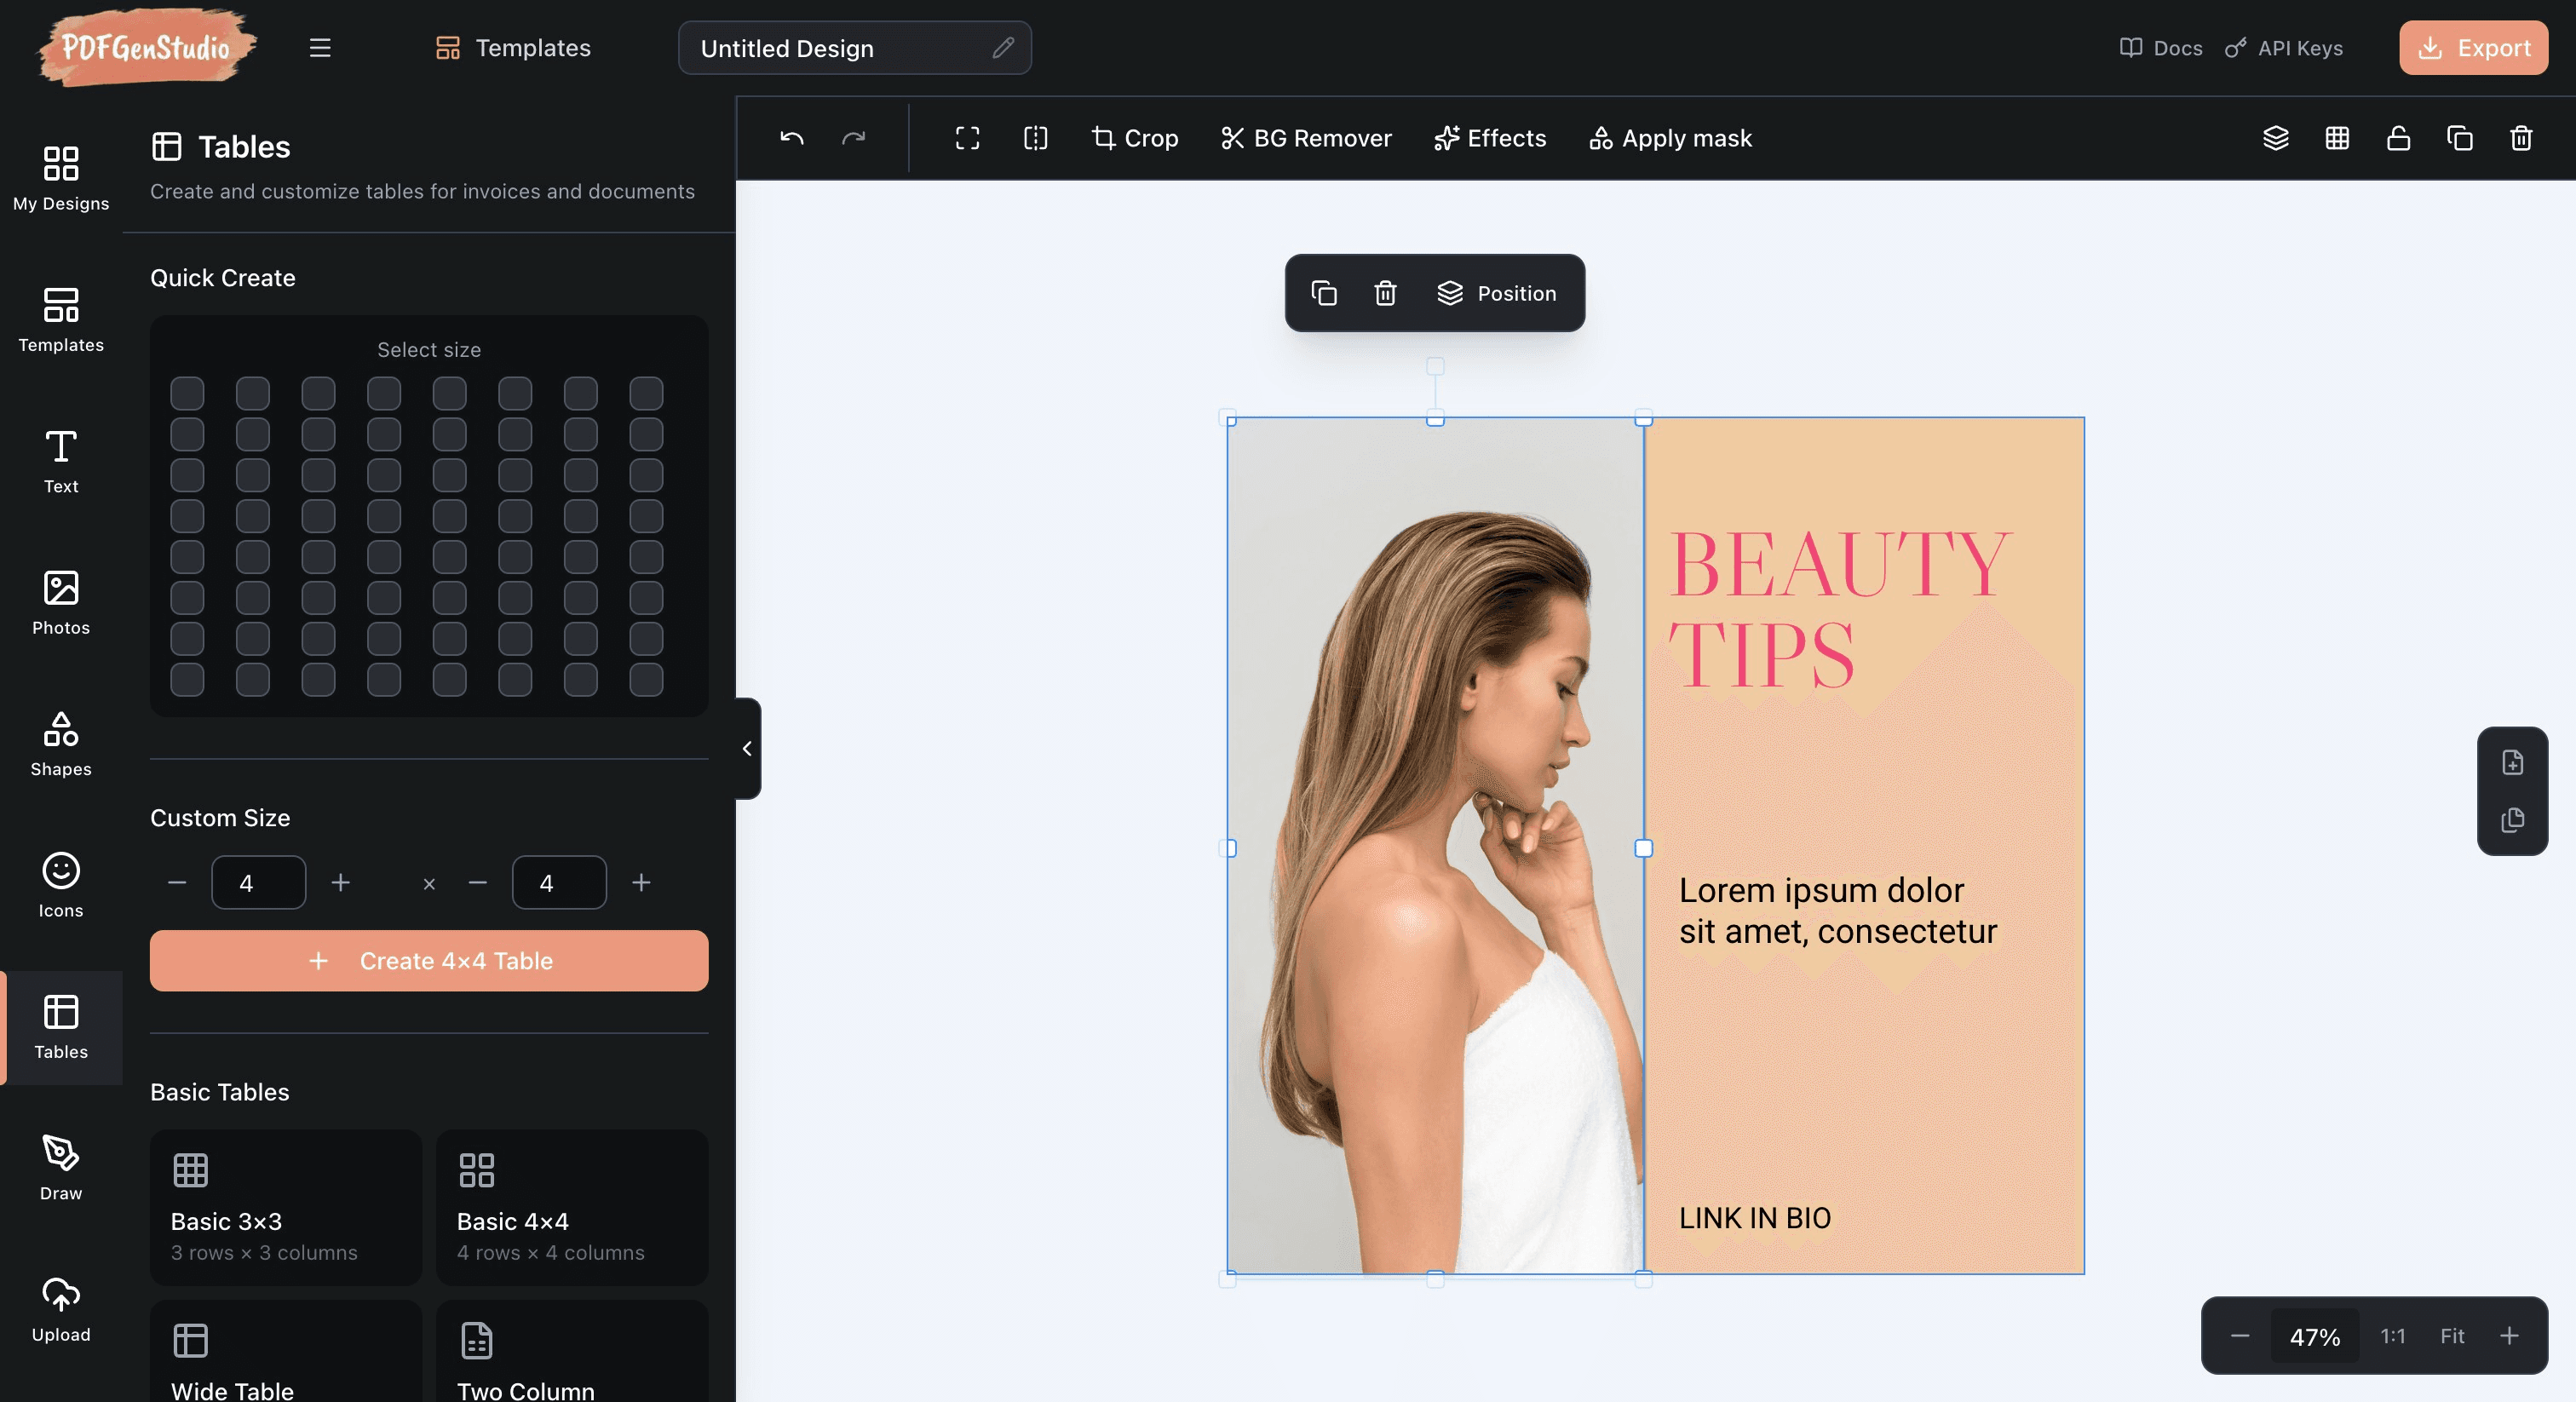Click the layers icon in top toolbar
The image size is (2576, 1402).
(2275, 138)
